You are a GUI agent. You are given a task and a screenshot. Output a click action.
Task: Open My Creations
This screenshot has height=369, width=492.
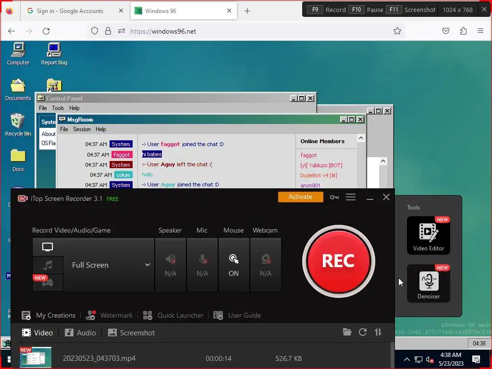click(x=49, y=315)
